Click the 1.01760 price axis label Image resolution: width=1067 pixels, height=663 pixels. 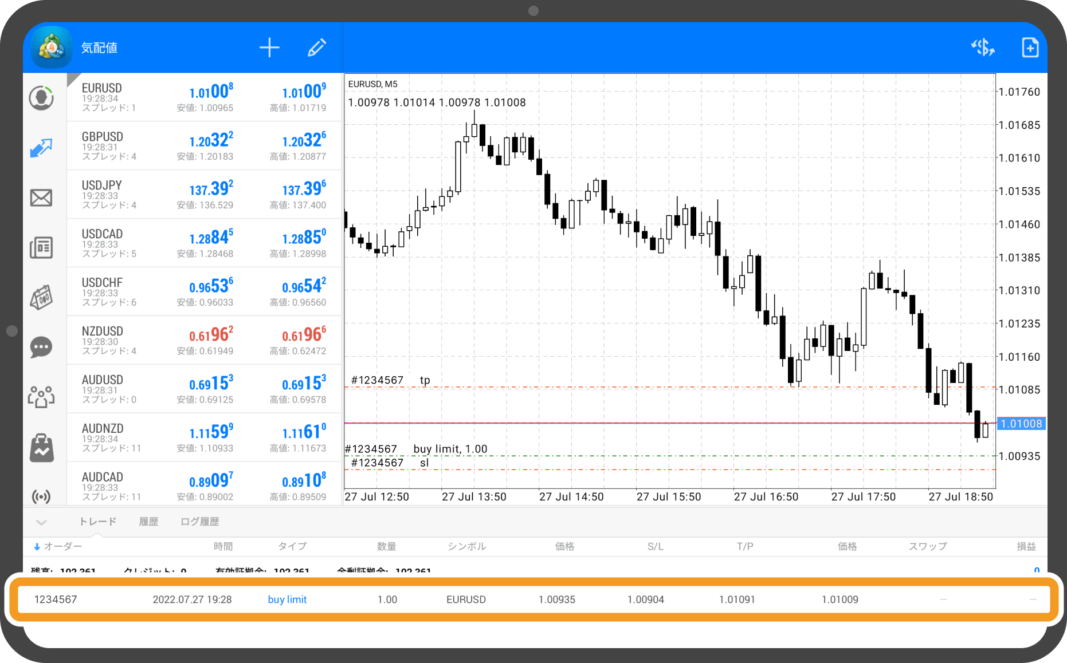coord(1019,92)
